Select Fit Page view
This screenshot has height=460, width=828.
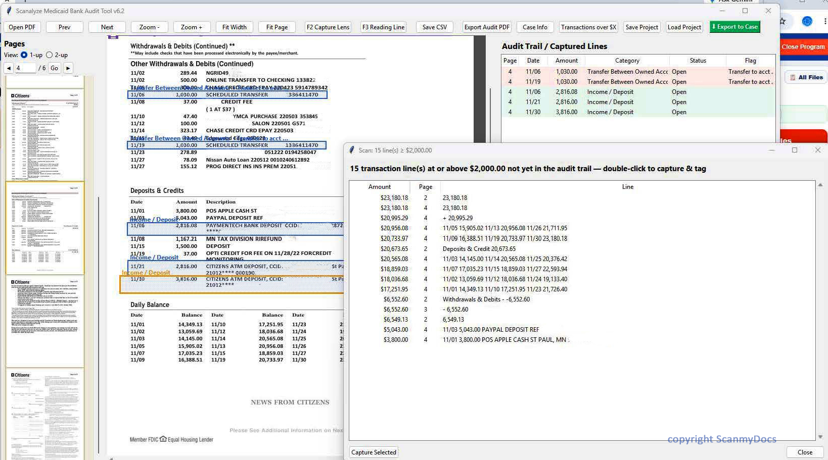277,27
